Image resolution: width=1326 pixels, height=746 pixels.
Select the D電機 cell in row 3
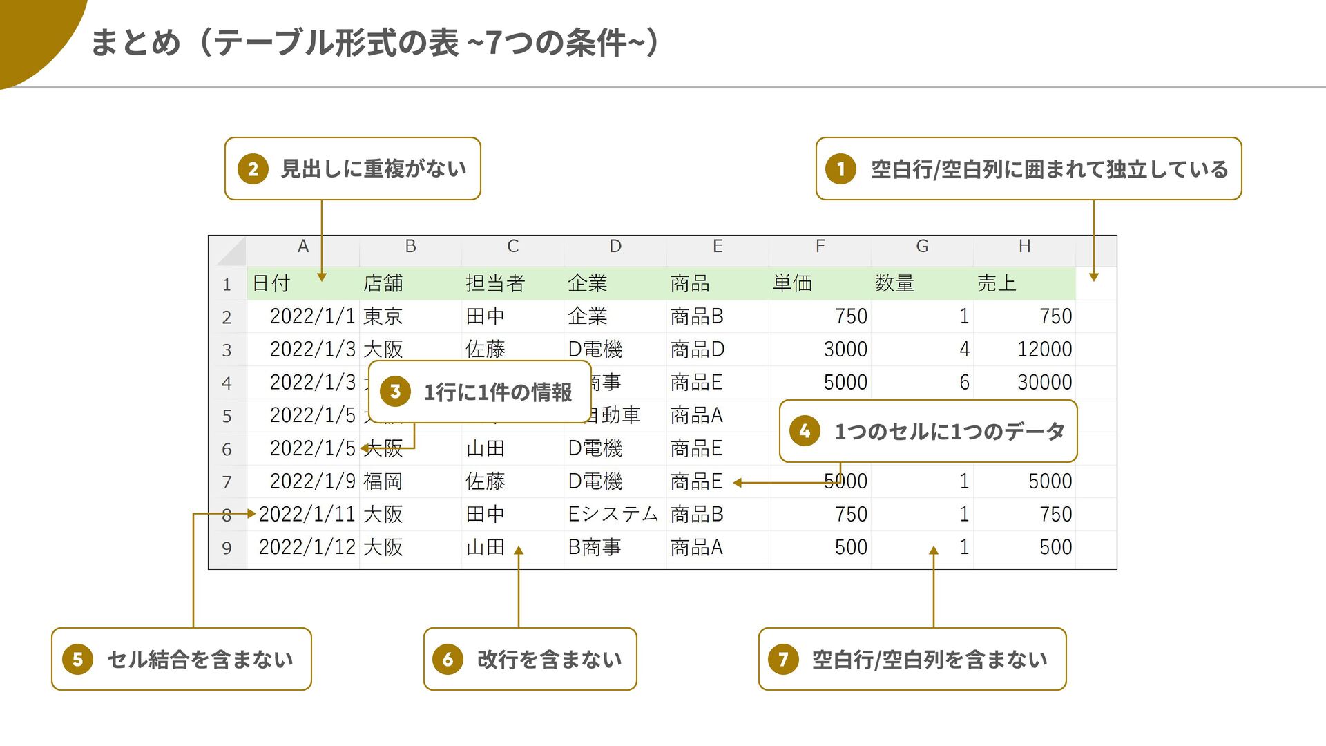[x=615, y=350]
